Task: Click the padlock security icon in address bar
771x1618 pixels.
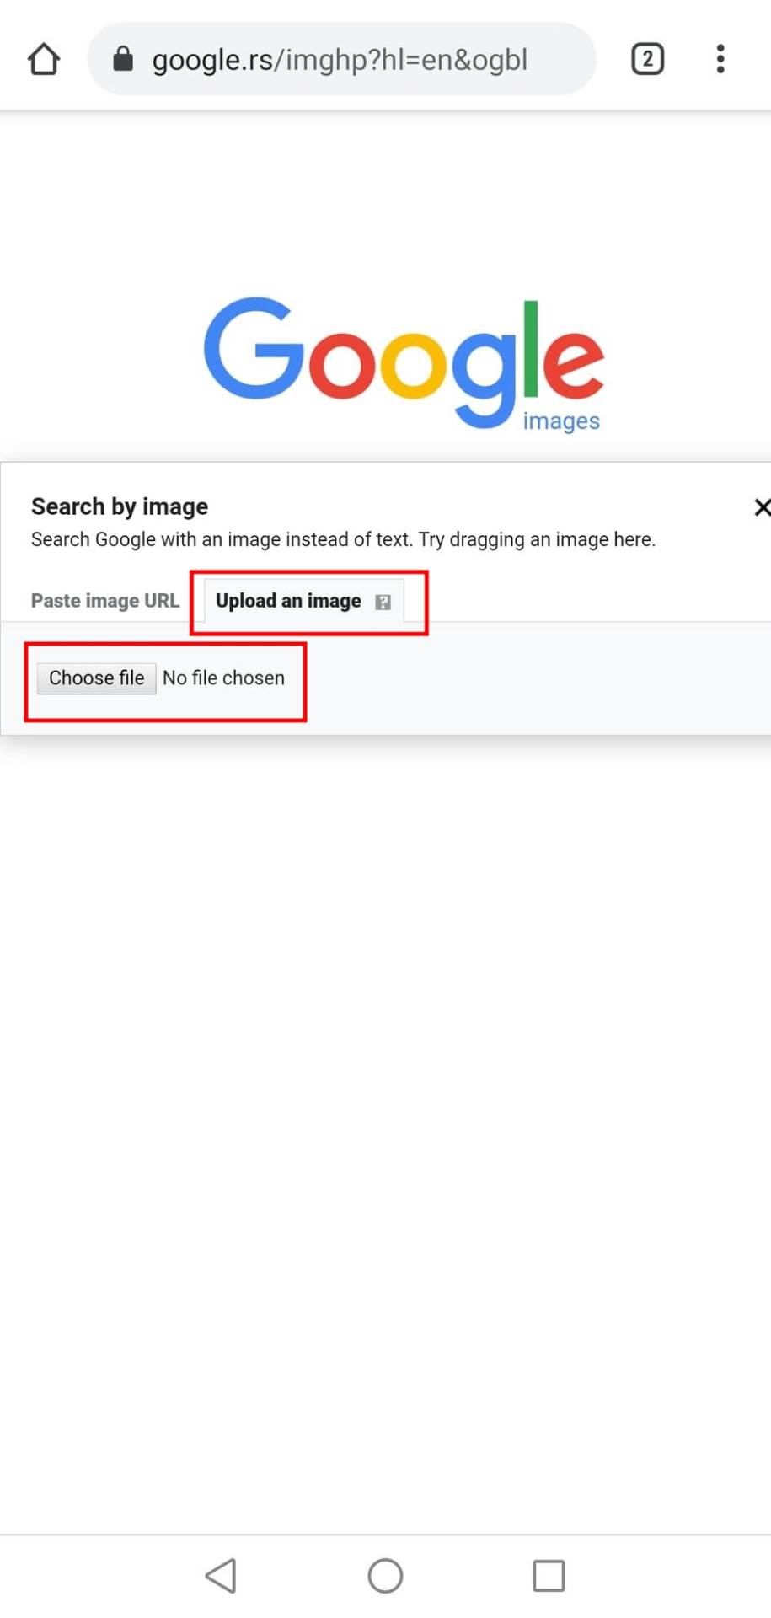Action: (x=122, y=58)
